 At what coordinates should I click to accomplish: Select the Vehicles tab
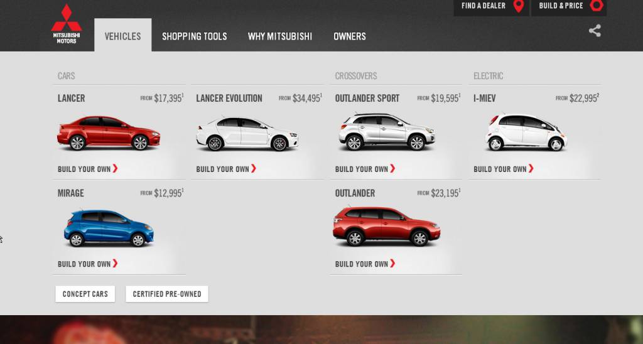(122, 36)
